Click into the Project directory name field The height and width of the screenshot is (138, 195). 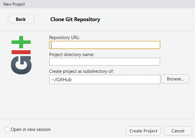tap(105, 62)
